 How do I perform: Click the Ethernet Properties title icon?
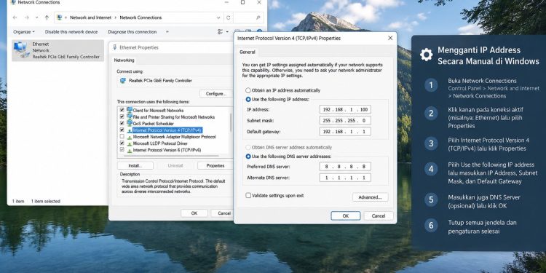tap(115, 47)
